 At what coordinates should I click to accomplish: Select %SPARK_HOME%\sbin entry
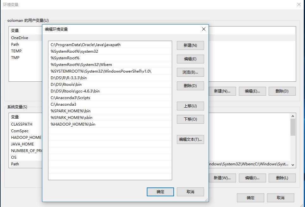click(x=110, y=117)
